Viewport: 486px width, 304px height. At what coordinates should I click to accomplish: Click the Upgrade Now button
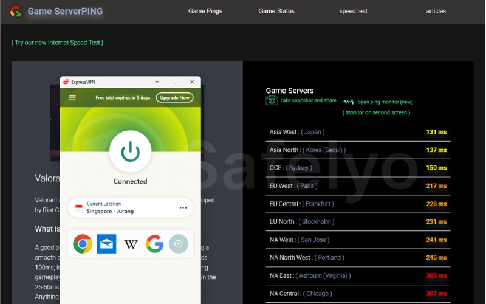(x=174, y=98)
